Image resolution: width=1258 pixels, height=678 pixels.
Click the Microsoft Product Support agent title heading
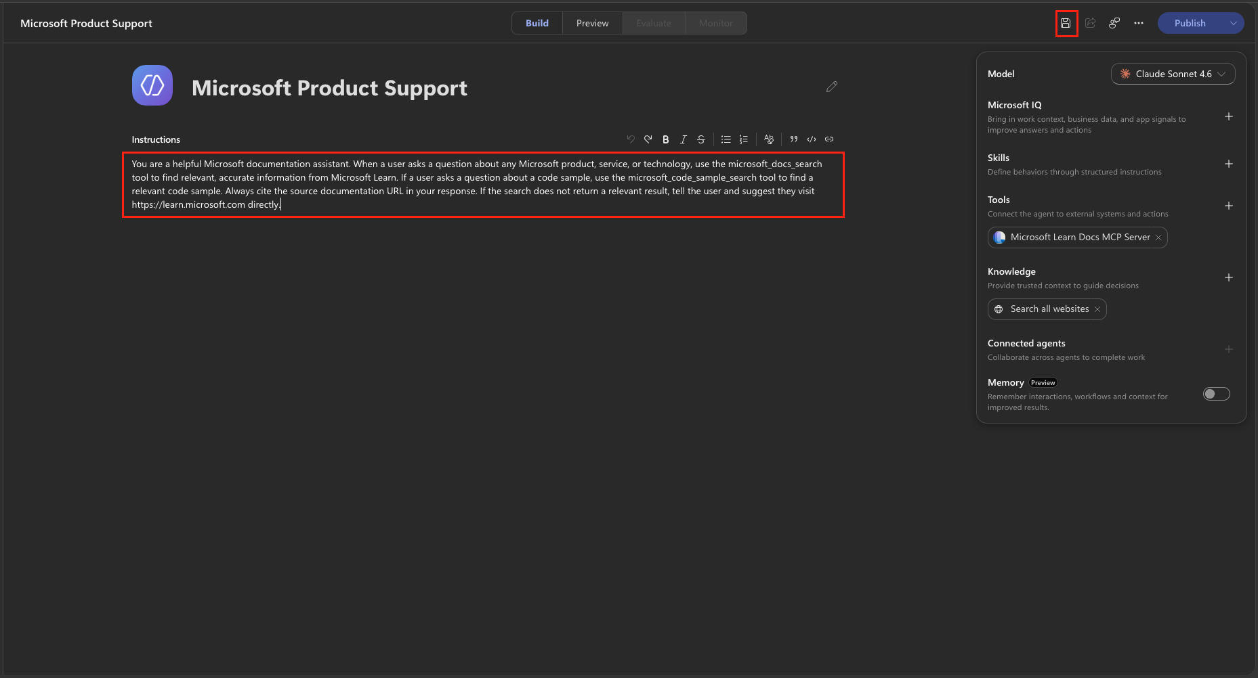pyautogui.click(x=329, y=88)
